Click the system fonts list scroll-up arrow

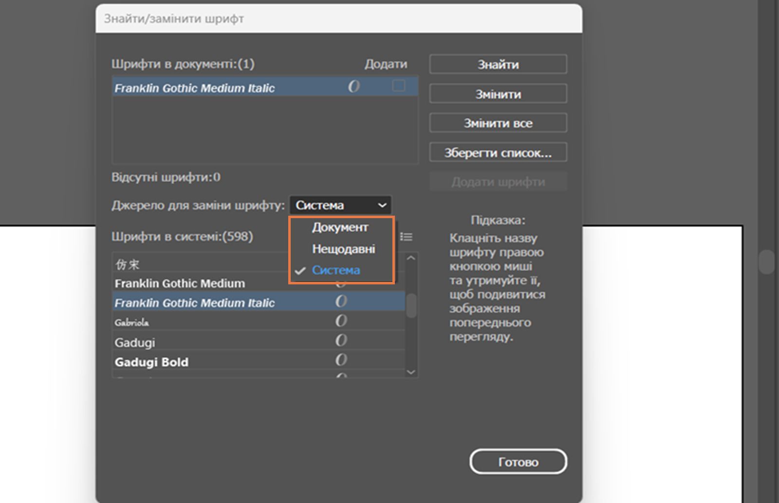(x=411, y=258)
